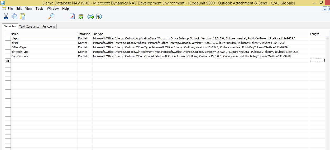Open the Functions tab

(x=49, y=27)
